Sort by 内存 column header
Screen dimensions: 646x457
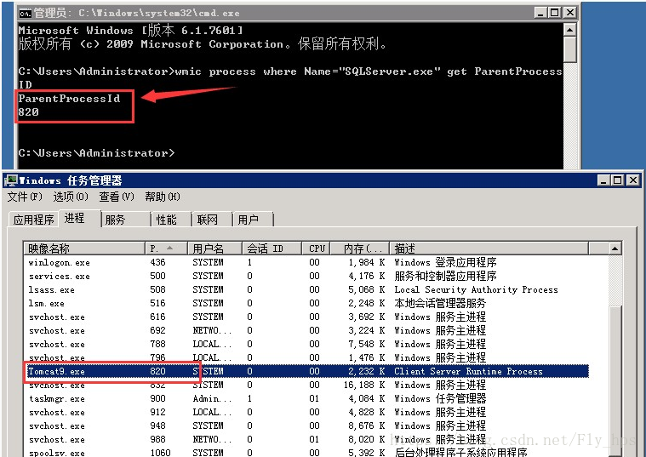(360, 248)
